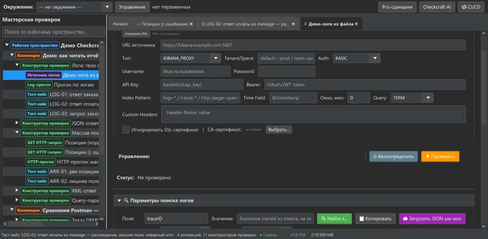Screen dimensions: 488x239
Task: Click the URL источника input field
Action: (x=313, y=45)
